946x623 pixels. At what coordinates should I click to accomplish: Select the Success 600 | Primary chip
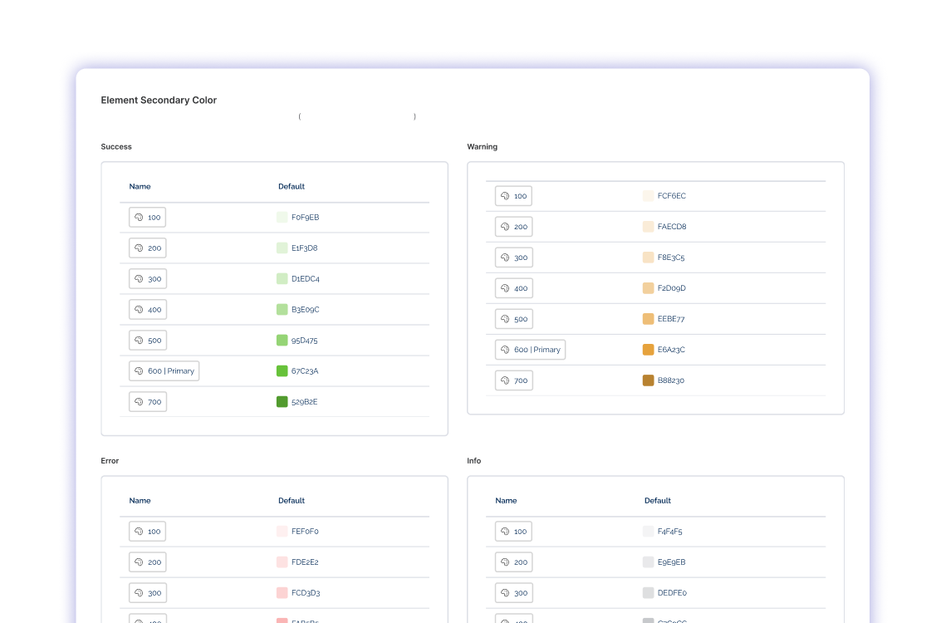(x=164, y=371)
